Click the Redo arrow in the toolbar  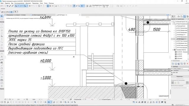pyautogui.click(x=4, y=6)
